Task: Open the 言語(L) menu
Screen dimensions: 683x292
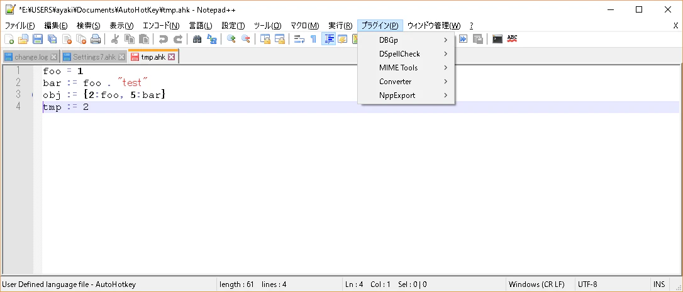Action: coord(201,26)
